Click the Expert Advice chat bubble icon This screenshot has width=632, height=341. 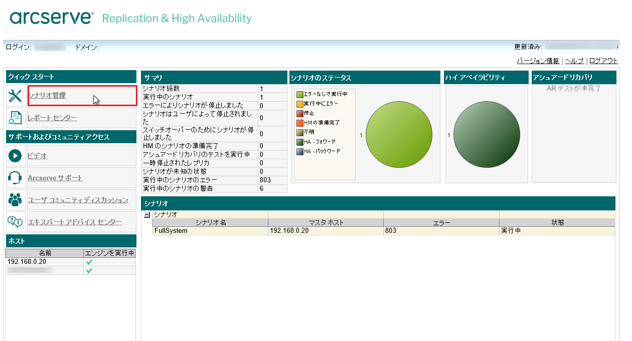click(x=16, y=222)
